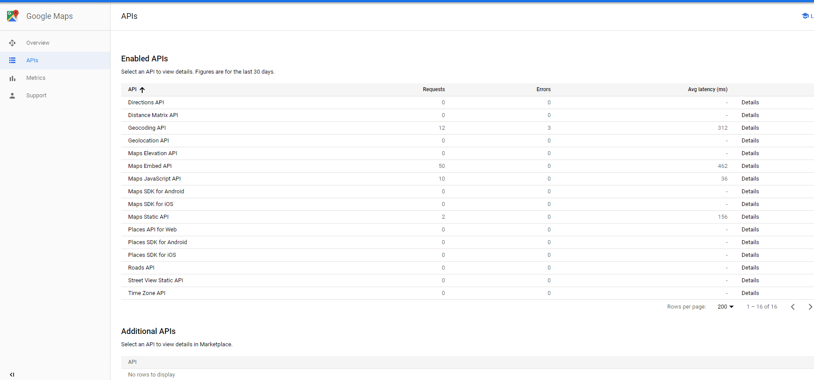Click the Additional APIs table API header
Image resolution: width=814 pixels, height=380 pixels.
click(132, 362)
